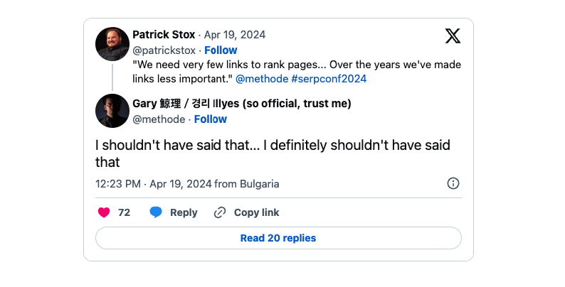Click the X logo icon
Image resolution: width=565 pixels, height=287 pixels.
453,36
